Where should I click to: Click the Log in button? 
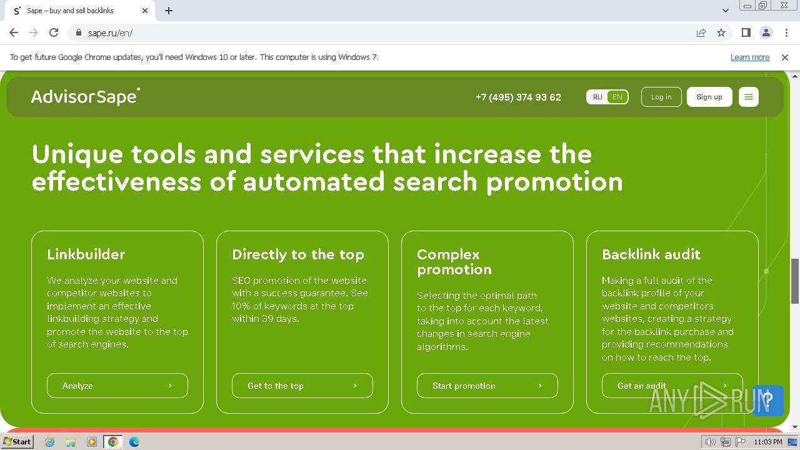pyautogui.click(x=661, y=97)
